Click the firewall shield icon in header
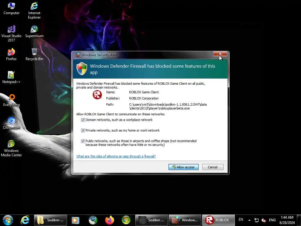The width and height of the screenshot is (301, 226). pyautogui.click(x=82, y=69)
